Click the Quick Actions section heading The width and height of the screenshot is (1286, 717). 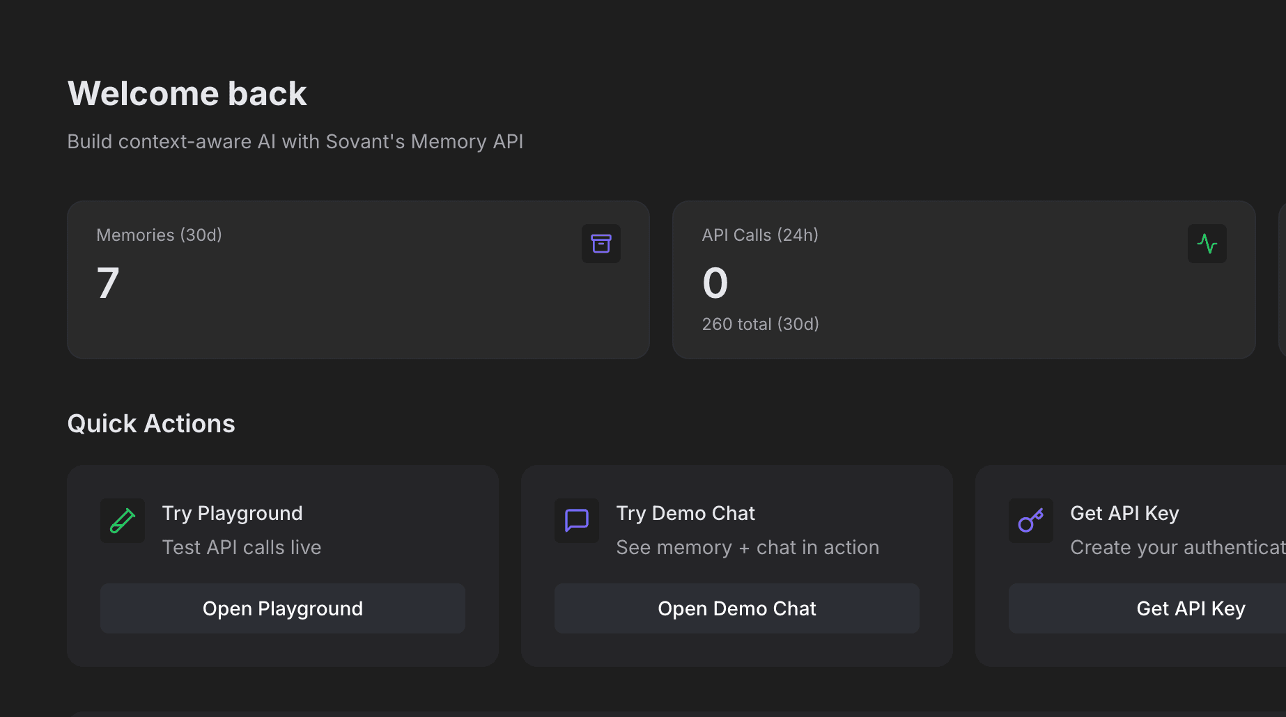pos(151,424)
